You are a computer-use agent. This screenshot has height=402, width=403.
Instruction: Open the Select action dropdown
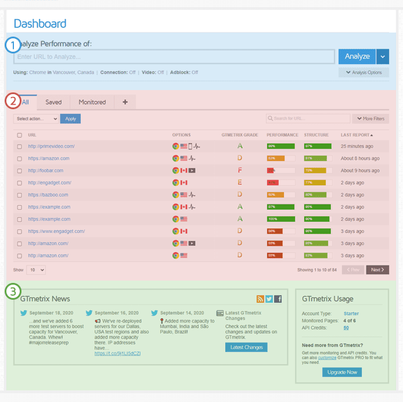click(x=36, y=119)
